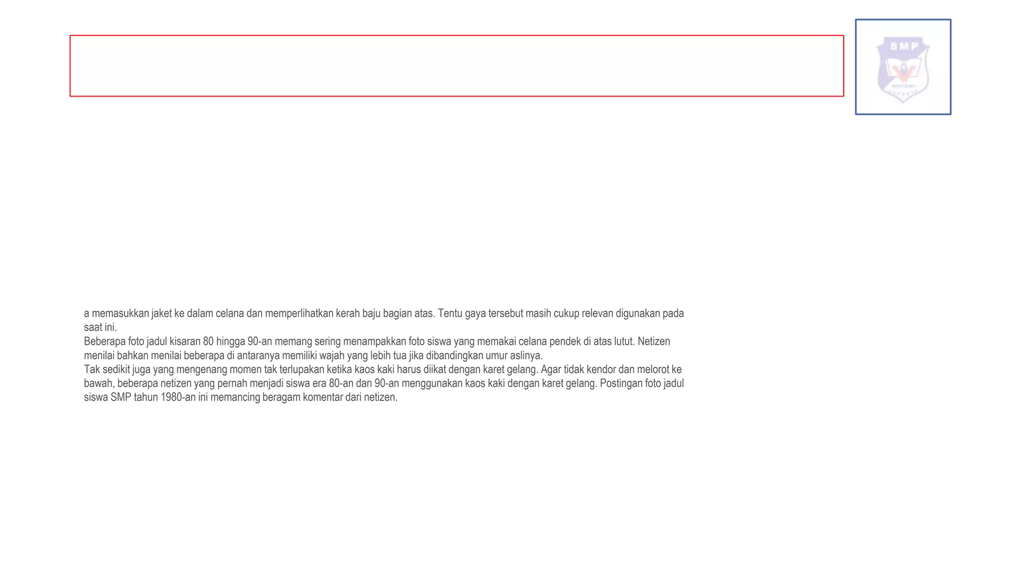Image resolution: width=1020 pixels, height=573 pixels.
Task: Click the word 'bawah,' starting a line
Action: (99, 383)
